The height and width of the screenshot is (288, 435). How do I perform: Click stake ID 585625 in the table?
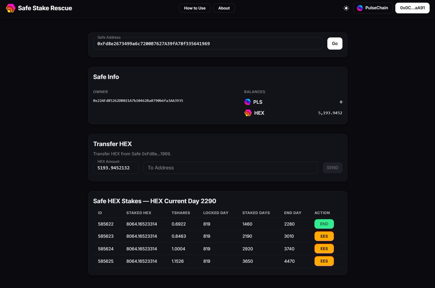click(105, 261)
